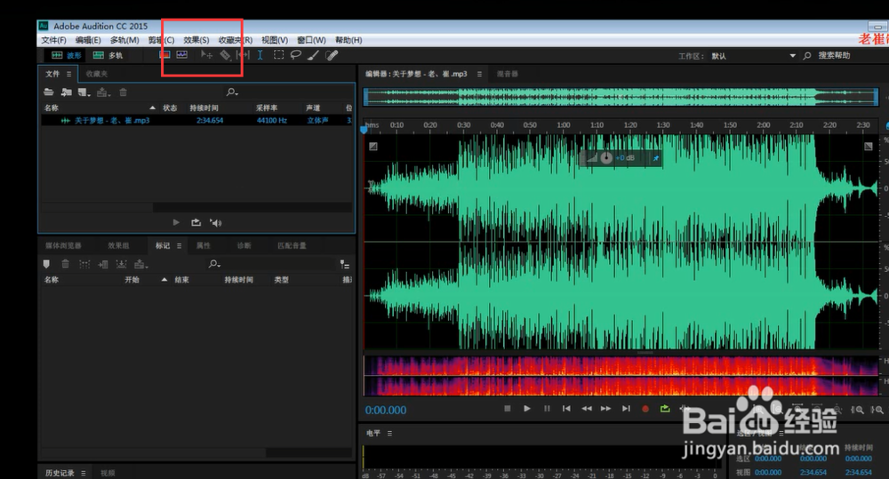Viewport: 889px width, 479px height.
Task: Click the Pause transport button
Action: [547, 408]
